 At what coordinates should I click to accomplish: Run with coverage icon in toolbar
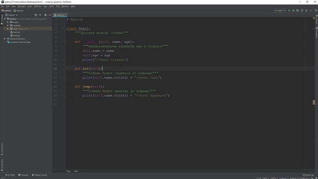(298, 10)
